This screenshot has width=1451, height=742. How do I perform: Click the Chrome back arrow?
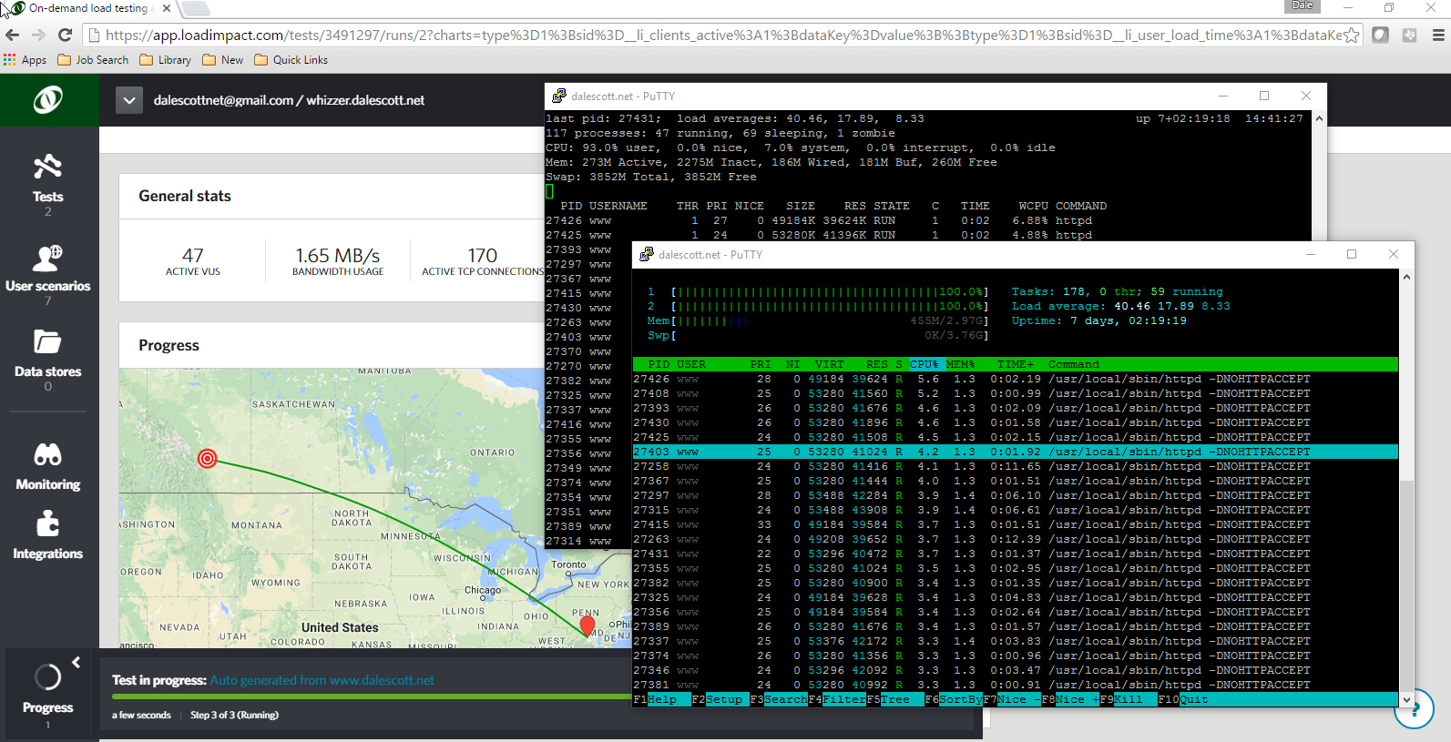point(13,35)
